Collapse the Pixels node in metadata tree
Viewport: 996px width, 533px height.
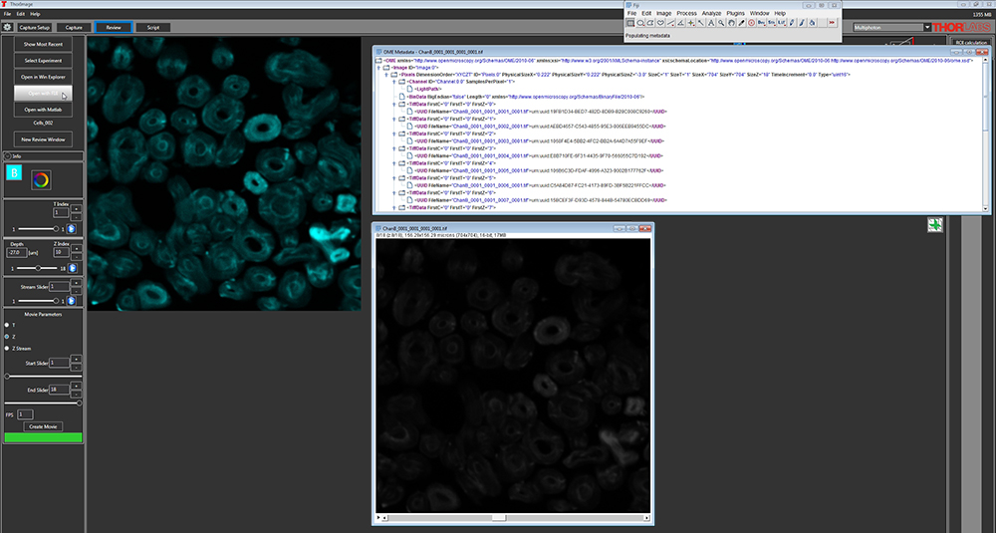(386, 73)
